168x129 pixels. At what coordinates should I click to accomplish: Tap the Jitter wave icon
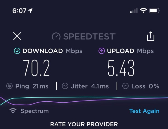click(x=65, y=86)
